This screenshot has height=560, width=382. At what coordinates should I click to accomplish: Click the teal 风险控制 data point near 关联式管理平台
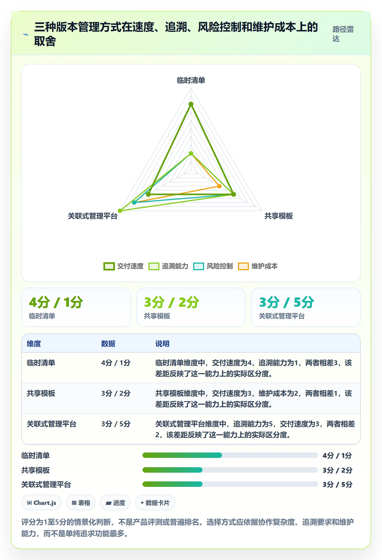(x=134, y=202)
